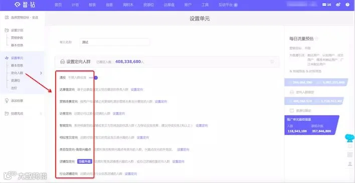The image size is (355, 183).
Task: Click 设置定向 link for 访客定向
Action: pos(119,113)
